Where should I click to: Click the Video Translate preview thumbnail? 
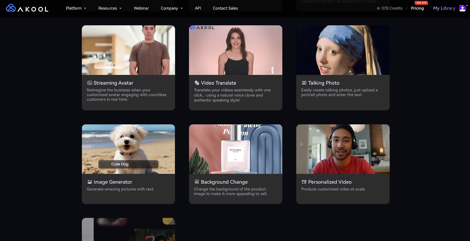point(236,50)
